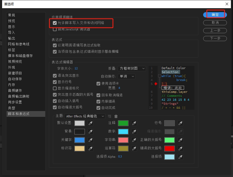Click the eyedropper next to 默认设置 color
This screenshot has height=177, width=233.
pyautogui.click(x=90, y=123)
